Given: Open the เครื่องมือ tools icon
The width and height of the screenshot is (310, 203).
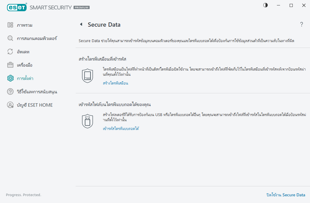Looking at the screenshot, I should (x=10, y=65).
